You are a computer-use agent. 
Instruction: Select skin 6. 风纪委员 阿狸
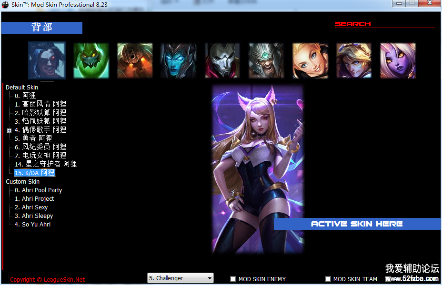pos(40,147)
